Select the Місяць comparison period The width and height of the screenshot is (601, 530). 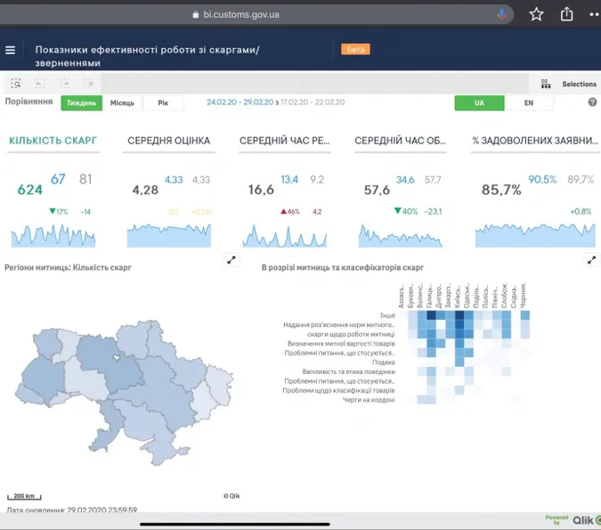122,102
